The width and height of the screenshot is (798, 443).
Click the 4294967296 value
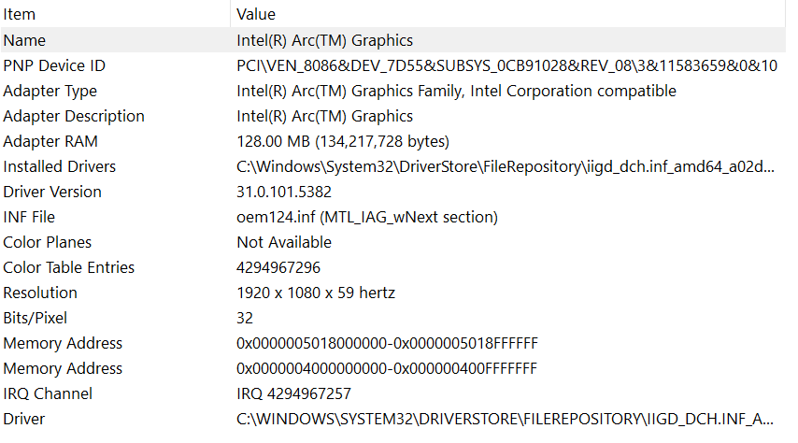point(278,267)
